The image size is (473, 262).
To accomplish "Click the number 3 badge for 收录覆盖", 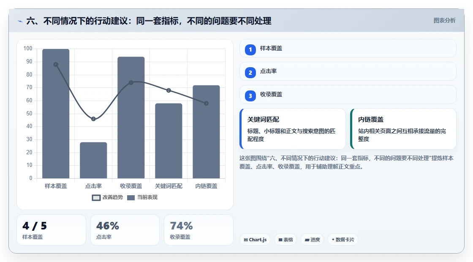I will point(250,96).
